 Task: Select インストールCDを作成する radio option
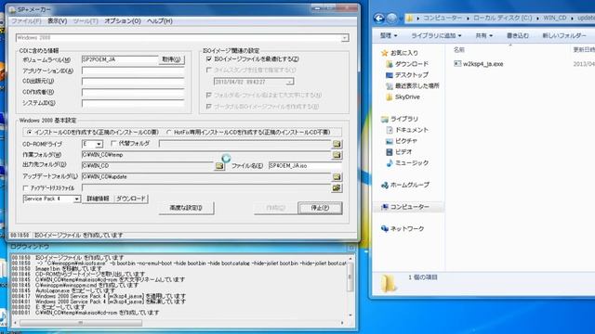(x=30, y=132)
